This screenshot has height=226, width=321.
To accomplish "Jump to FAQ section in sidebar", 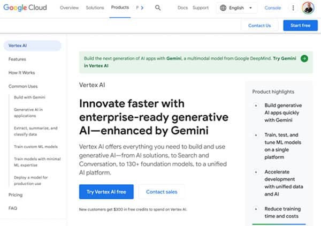I will pyautogui.click(x=13, y=208).
